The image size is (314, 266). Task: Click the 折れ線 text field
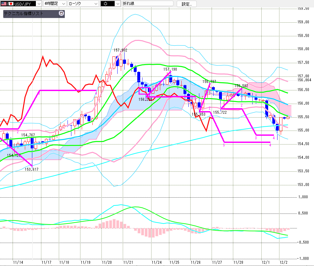[x=147, y=4]
